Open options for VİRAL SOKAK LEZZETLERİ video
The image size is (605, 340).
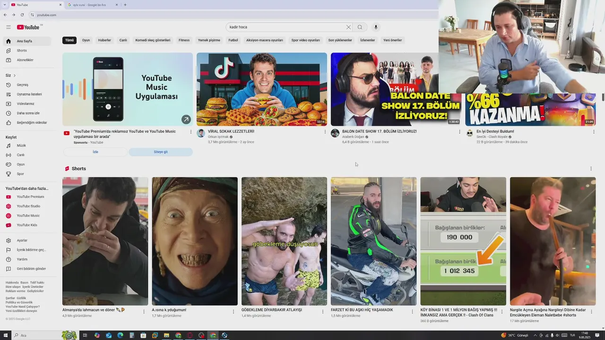click(x=325, y=132)
